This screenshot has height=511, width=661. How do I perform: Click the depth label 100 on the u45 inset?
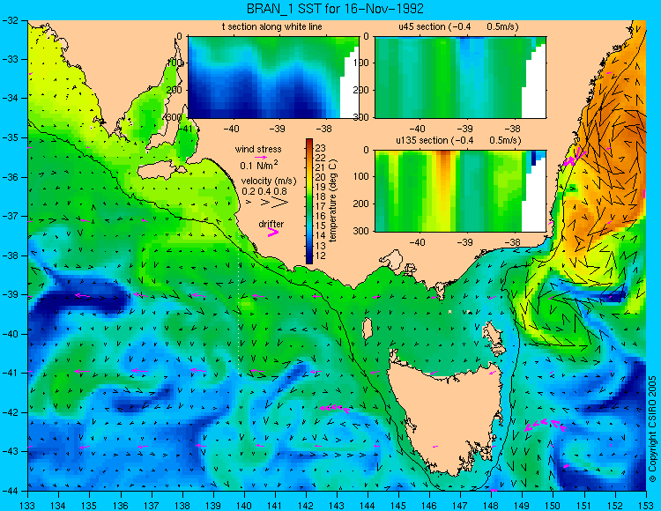[x=360, y=63]
